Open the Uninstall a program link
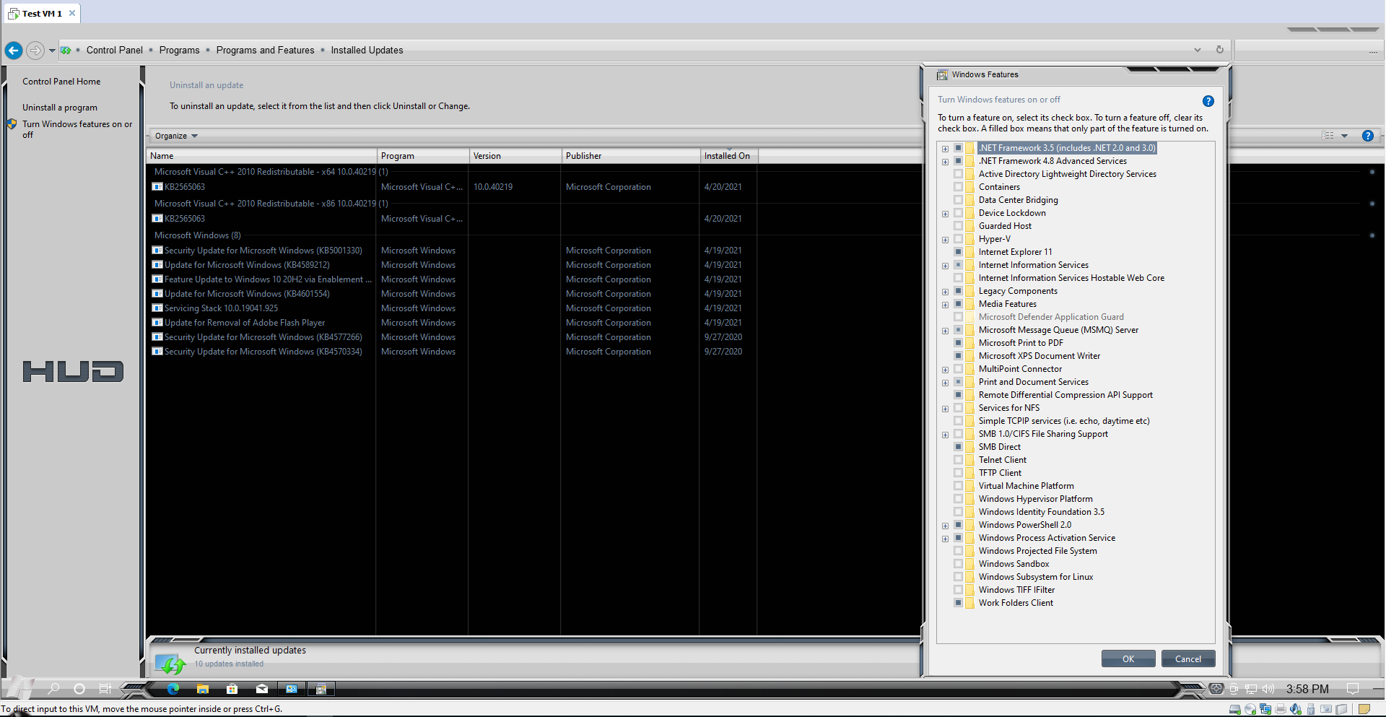Image resolution: width=1386 pixels, height=717 pixels. [x=60, y=108]
